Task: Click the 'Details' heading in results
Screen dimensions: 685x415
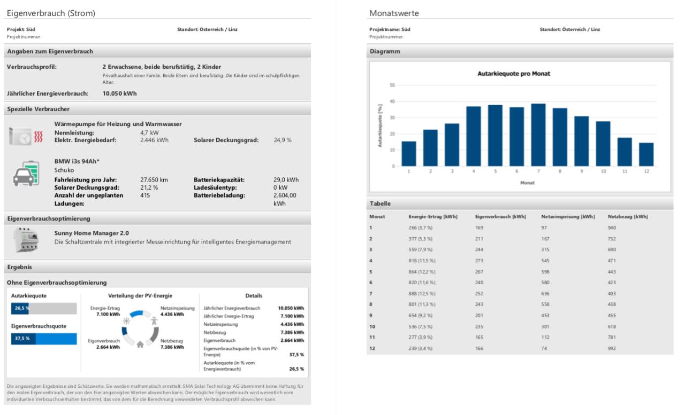Action: pyautogui.click(x=254, y=295)
